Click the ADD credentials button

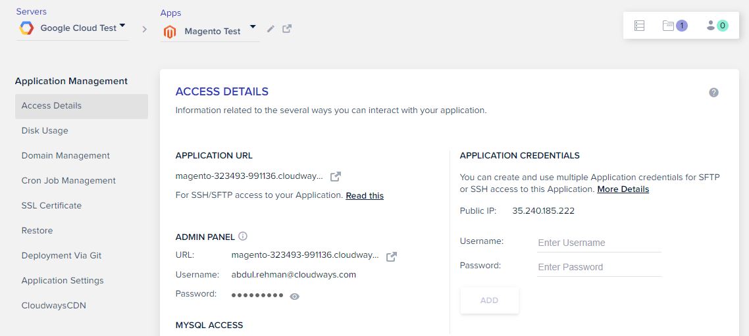coord(489,300)
